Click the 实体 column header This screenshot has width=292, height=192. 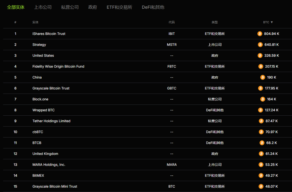point(35,22)
